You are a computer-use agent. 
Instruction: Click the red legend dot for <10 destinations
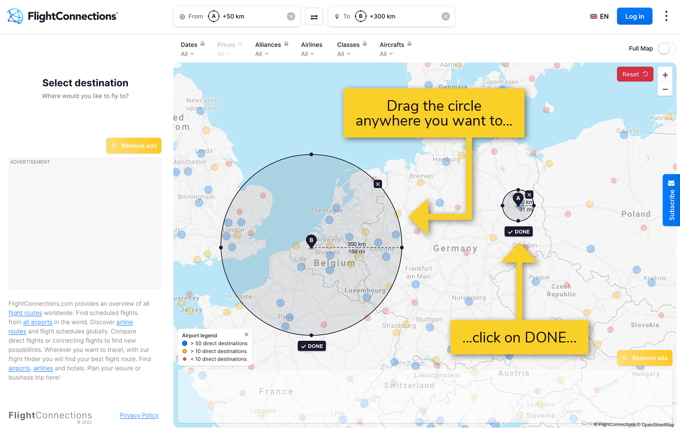click(x=185, y=359)
